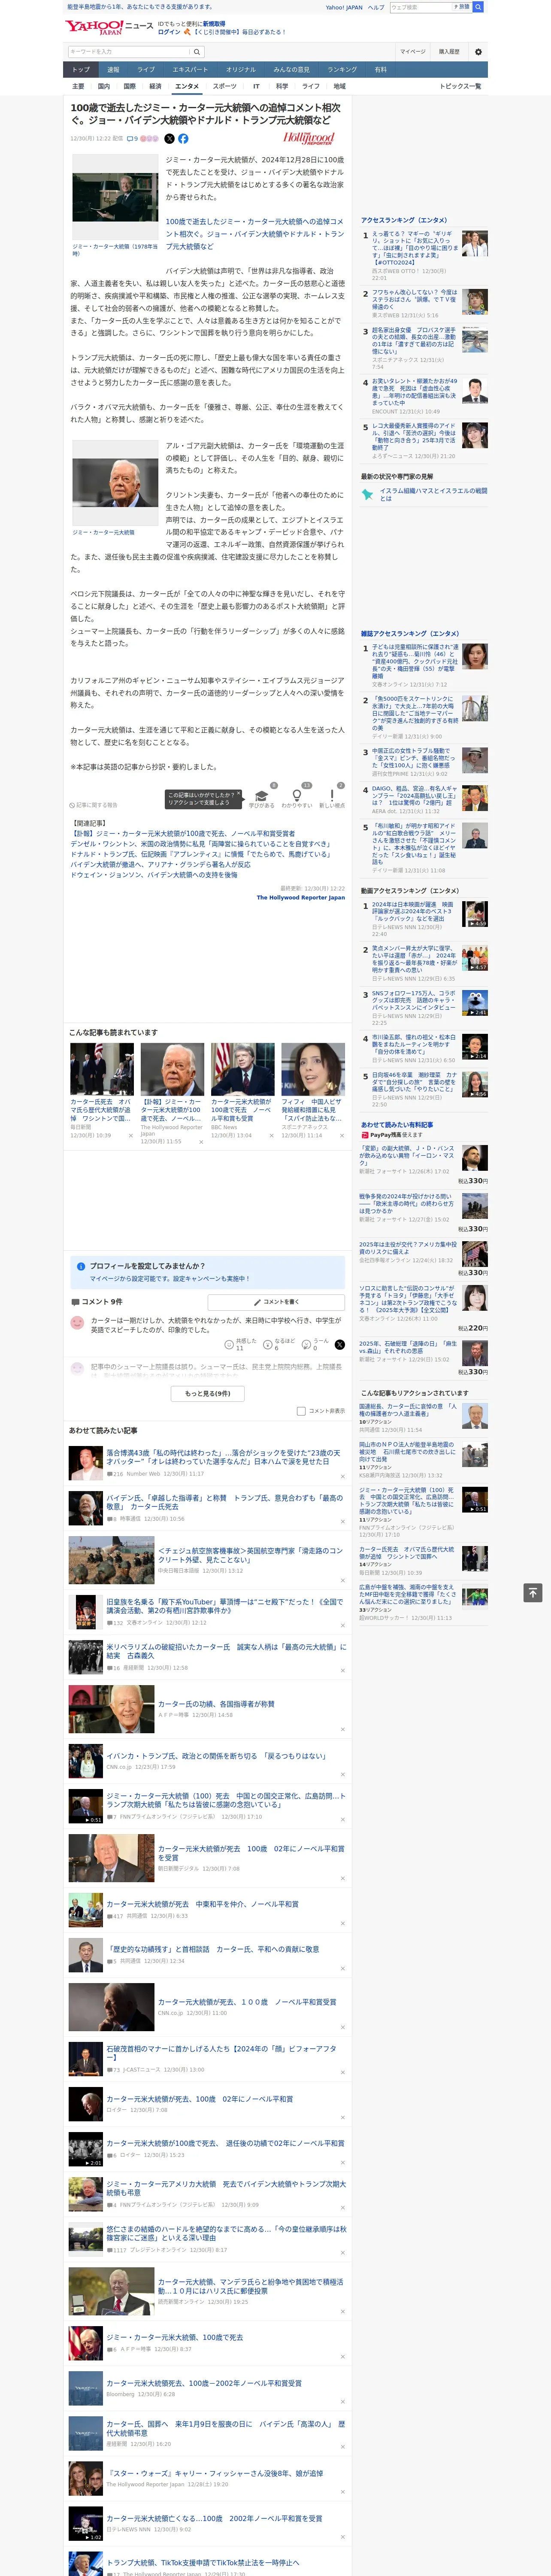The width and height of the screenshot is (551, 2576).
Task: Click the Jimmy Carter 1978 photo thumbnail
Action: (x=115, y=197)
